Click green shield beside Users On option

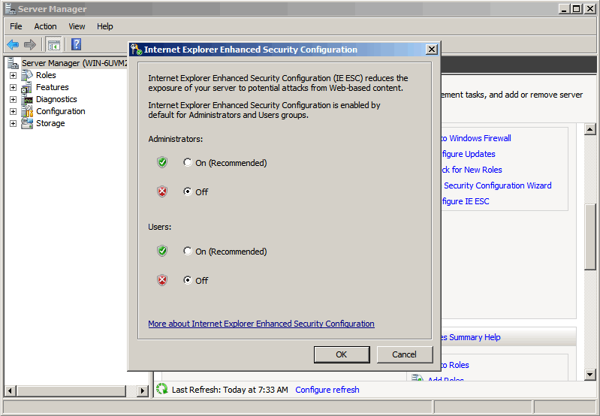tap(162, 251)
